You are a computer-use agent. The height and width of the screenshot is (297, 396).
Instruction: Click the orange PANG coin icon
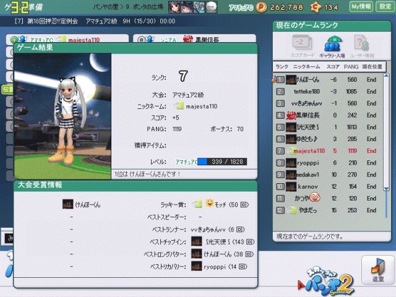click(261, 7)
